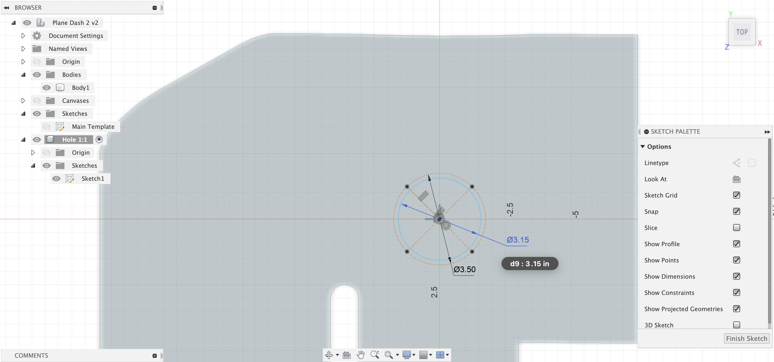Open Display Settings monitor icon

click(x=406, y=355)
